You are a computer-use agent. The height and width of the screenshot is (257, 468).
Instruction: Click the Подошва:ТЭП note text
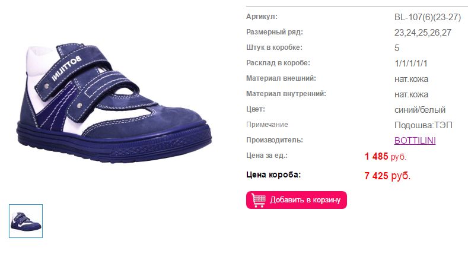[x=424, y=125]
